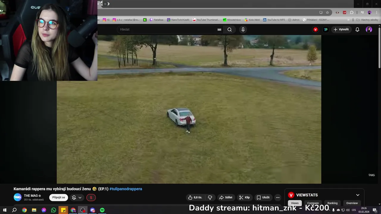Viewport: 381px width, 214px height.
Task: Select the Compare tab in ViewStats
Action: tap(313, 203)
